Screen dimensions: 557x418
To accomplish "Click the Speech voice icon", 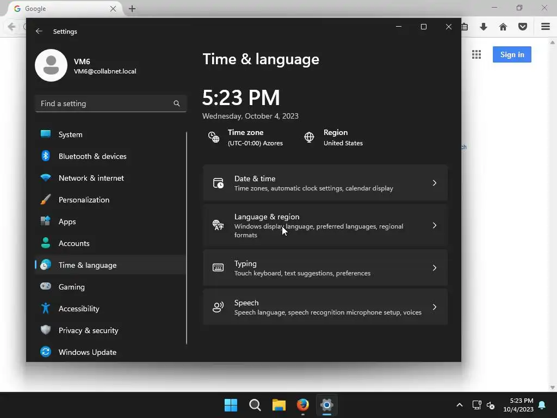I will pyautogui.click(x=218, y=307).
